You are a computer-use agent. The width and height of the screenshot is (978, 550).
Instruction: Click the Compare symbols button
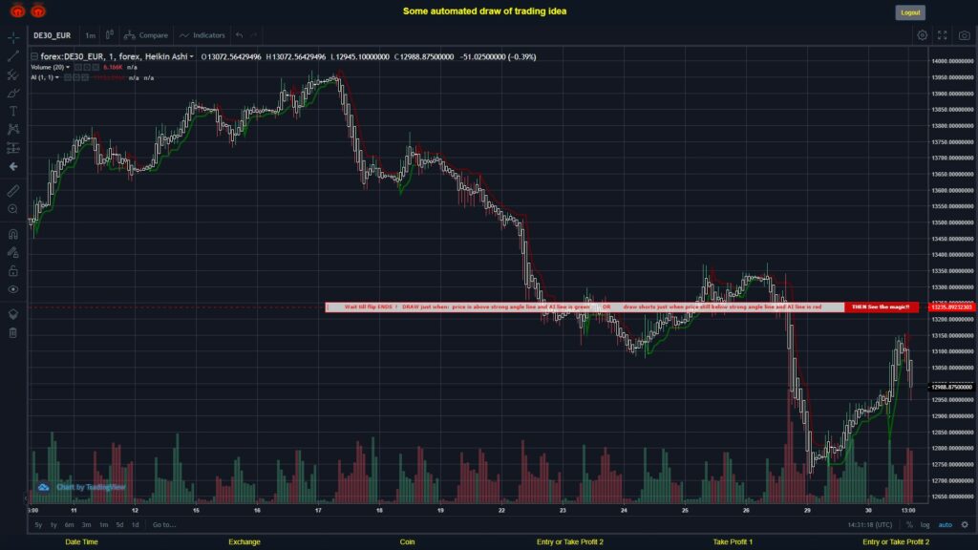click(x=146, y=35)
